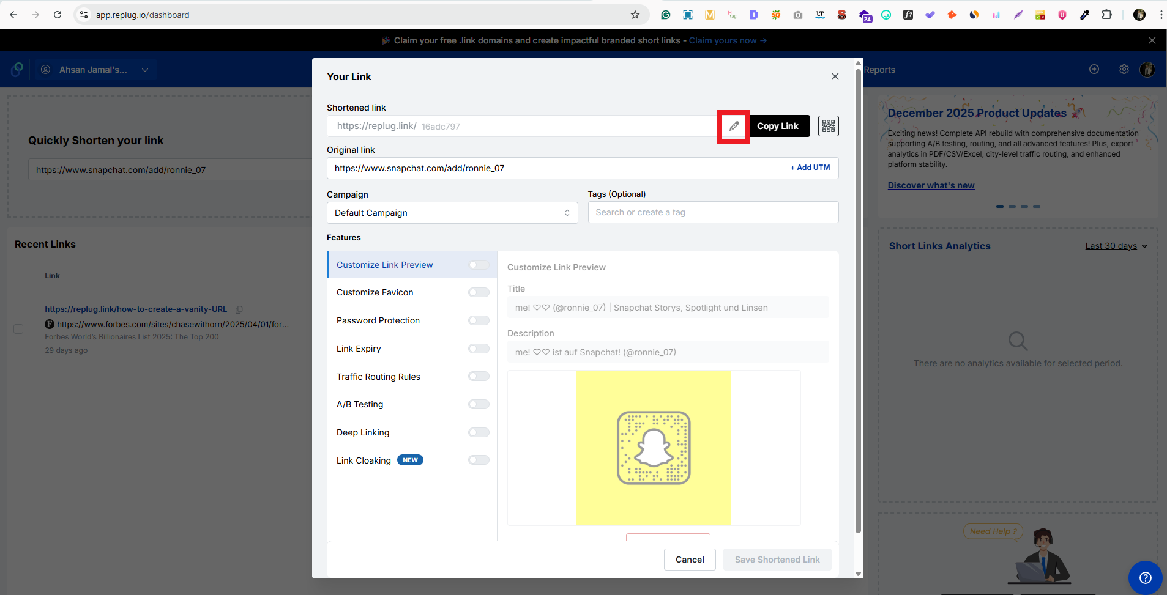Open the Reports menu item

pos(879,69)
